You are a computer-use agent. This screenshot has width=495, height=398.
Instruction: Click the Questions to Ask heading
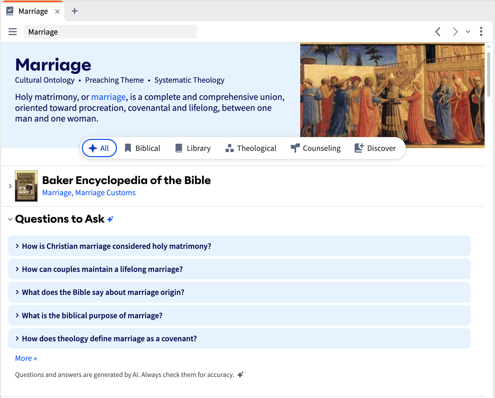click(60, 219)
